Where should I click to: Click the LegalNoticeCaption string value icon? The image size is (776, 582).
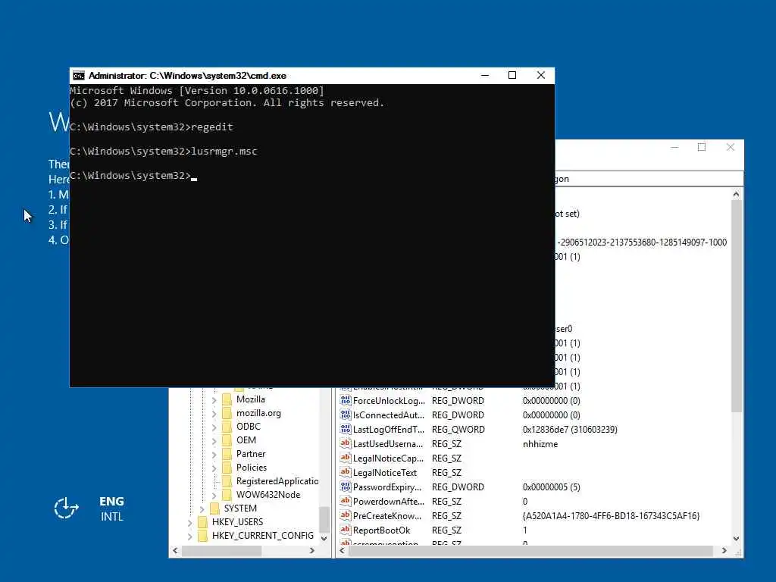pos(346,458)
